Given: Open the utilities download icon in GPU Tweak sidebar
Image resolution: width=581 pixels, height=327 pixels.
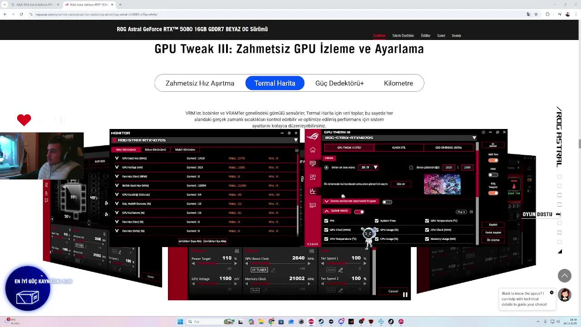Looking at the screenshot, I should (x=313, y=177).
